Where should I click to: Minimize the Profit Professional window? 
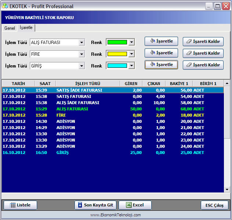pos(209,6)
